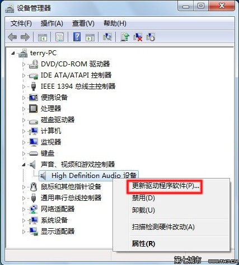This screenshot has width=239, height=265.
Task: Select 更新驱动程序软件(P)... in context menu
Action: pos(166,186)
